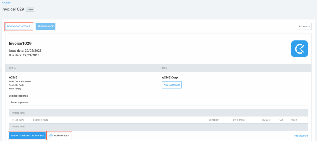The height and width of the screenshot is (141, 317).
Task: Click the Clockify logo in the invoice
Action: pyautogui.click(x=299, y=49)
